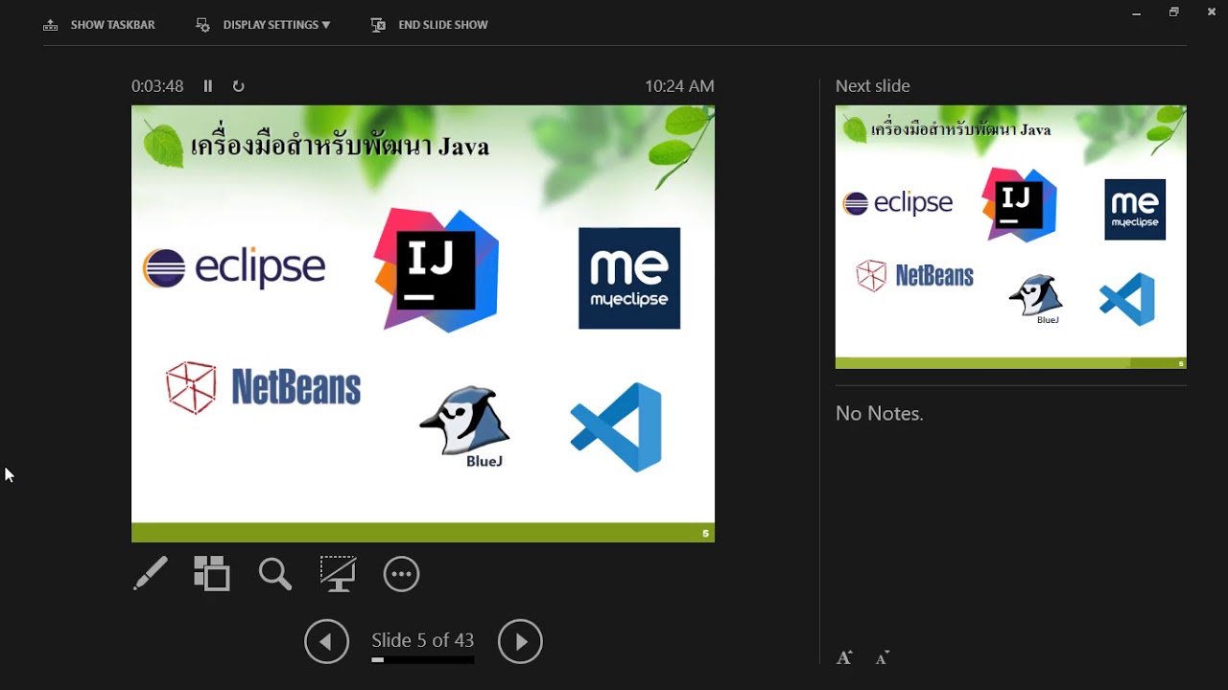Click the elapsed time 0:03:48
The width and height of the screenshot is (1228, 690).
[x=157, y=86]
